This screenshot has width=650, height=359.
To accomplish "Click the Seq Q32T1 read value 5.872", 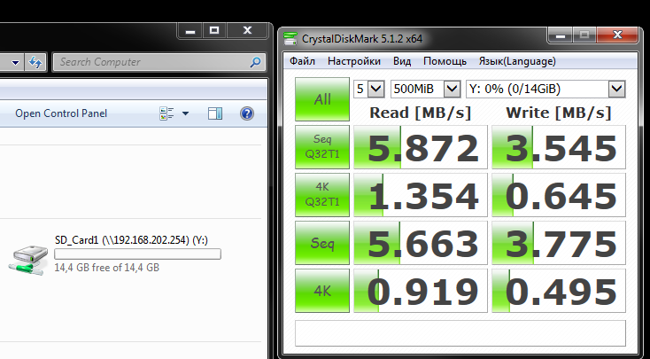I will click(x=421, y=147).
